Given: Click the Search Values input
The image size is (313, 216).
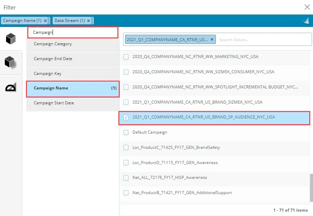Looking at the screenshot, I should [263, 40].
